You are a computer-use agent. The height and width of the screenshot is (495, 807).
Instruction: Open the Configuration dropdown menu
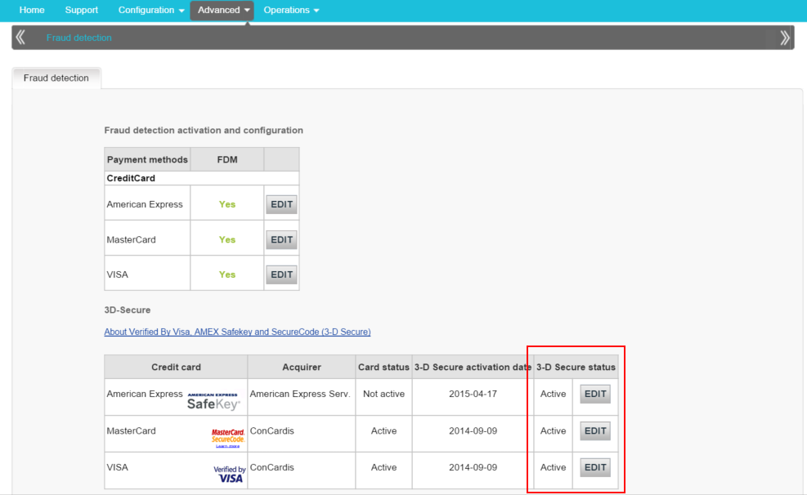[151, 10]
